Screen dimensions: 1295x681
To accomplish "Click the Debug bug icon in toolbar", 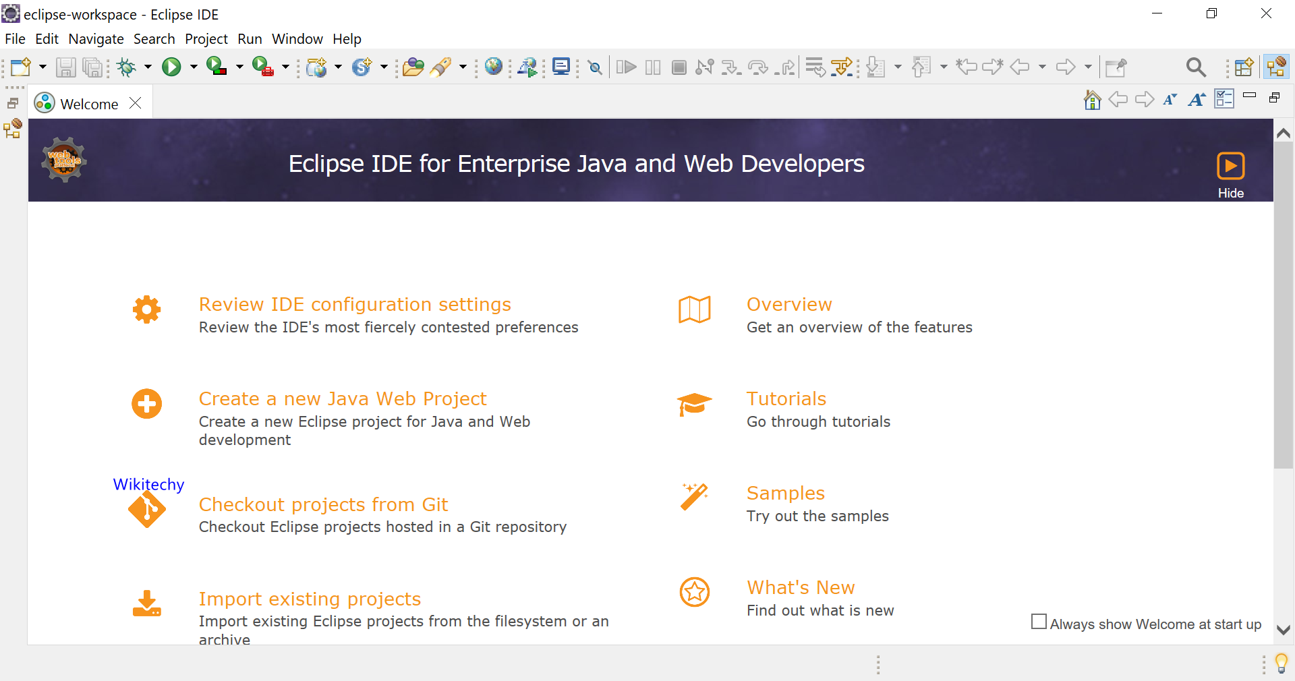I will pos(126,67).
